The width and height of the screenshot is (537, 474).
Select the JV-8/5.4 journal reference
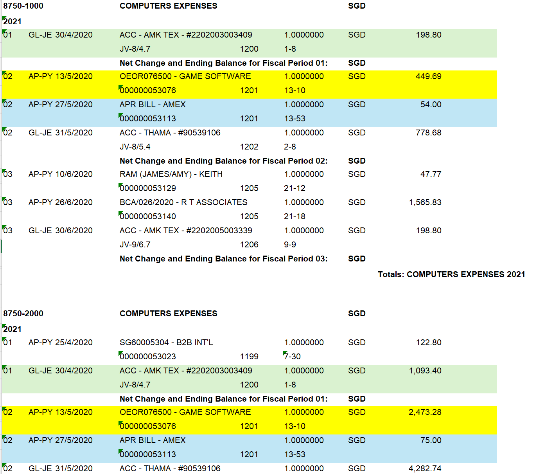point(135,147)
